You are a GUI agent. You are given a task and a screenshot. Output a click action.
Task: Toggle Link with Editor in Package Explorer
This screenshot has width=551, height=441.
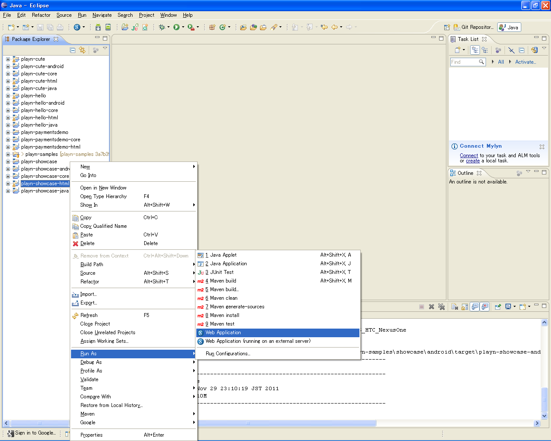point(82,50)
